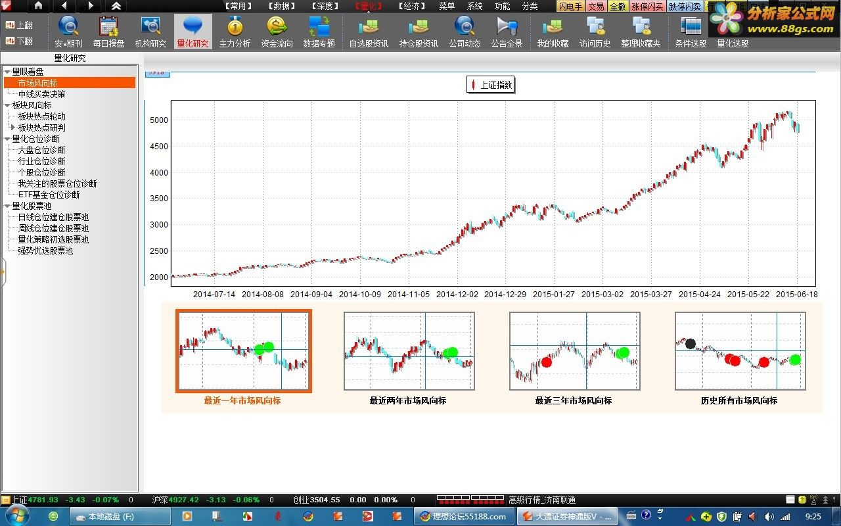Open 最近一年市场风向标 thumbnail chart

[243, 351]
